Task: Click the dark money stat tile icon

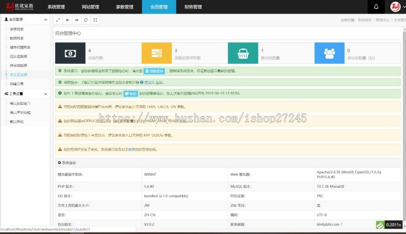Action: point(70,53)
